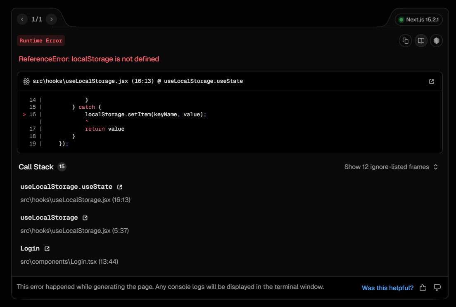Copy the error message using the copy icon

pyautogui.click(x=405, y=40)
